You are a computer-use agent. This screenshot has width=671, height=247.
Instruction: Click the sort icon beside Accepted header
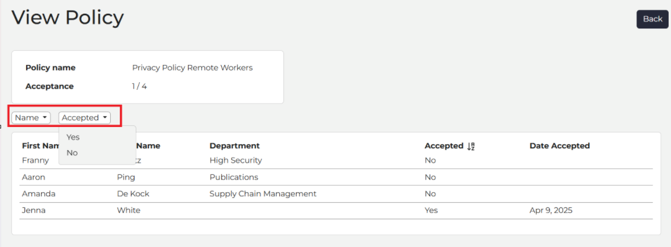click(x=471, y=146)
